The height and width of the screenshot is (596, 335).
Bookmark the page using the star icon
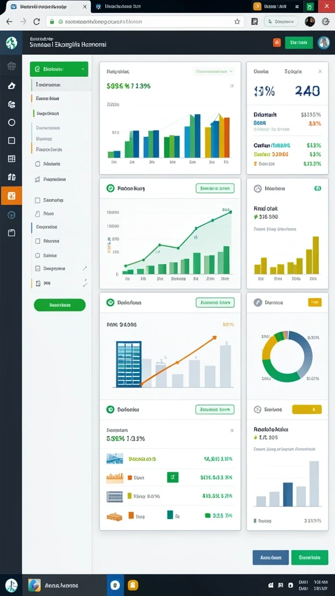[237, 22]
